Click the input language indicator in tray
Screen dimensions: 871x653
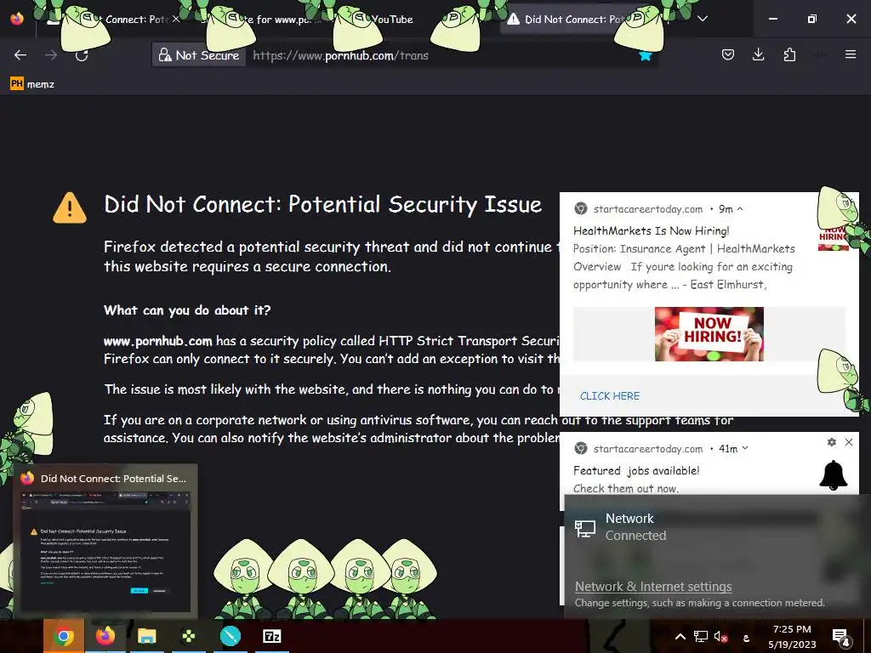click(x=746, y=638)
